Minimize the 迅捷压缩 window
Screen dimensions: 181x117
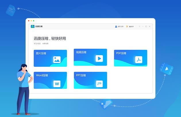(x=143, y=27)
